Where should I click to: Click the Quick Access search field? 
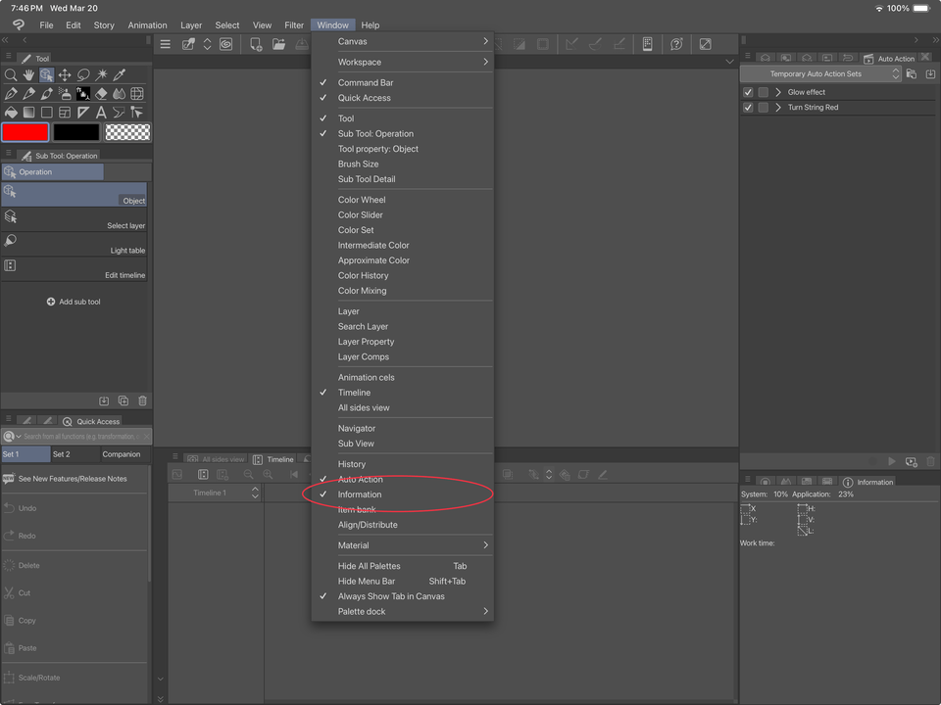[81, 437]
